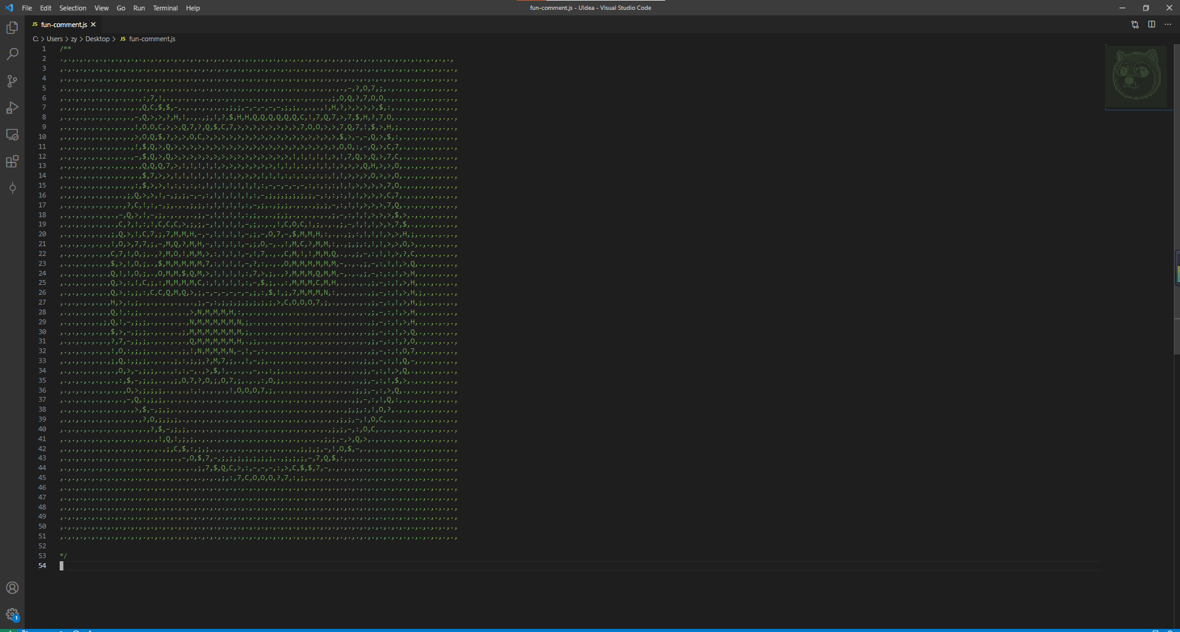Open the Testing view
Screen dimensions: 1180x632
click(12, 188)
